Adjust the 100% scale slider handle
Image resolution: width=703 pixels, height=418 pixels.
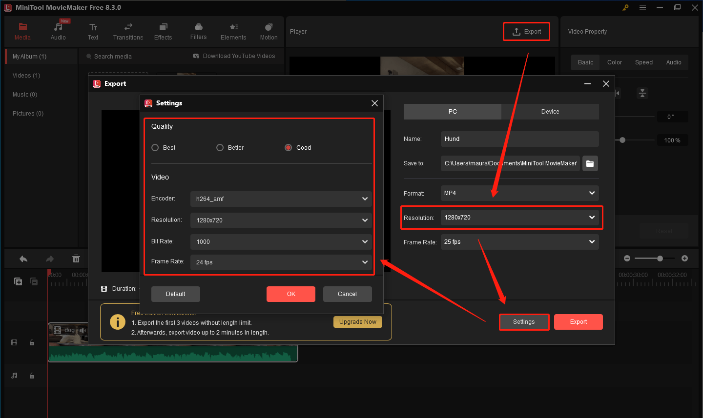(x=622, y=140)
